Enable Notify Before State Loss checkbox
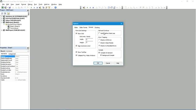The width and height of the screenshot is (196, 110). tap(99, 33)
